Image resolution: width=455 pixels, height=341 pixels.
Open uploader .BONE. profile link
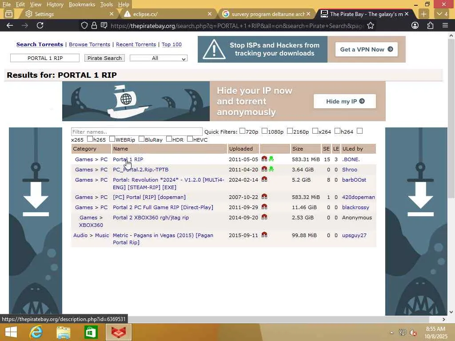click(x=351, y=159)
